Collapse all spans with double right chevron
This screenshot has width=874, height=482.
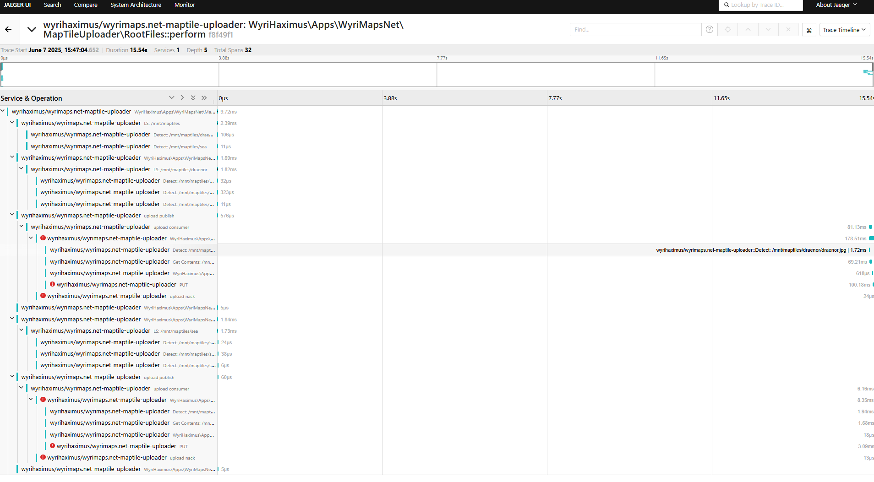pos(204,98)
